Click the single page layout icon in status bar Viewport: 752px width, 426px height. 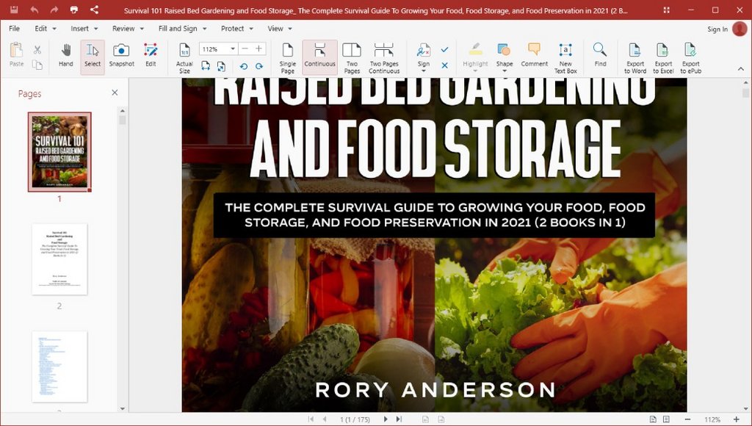pos(653,419)
